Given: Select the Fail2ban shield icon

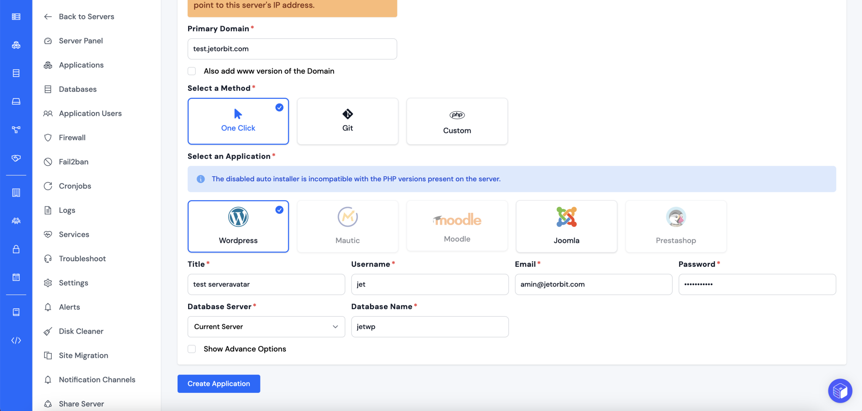Looking at the screenshot, I should (48, 161).
